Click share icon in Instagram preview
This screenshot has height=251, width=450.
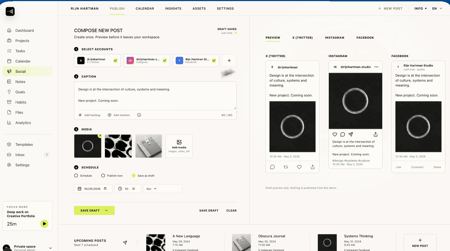click(375, 134)
